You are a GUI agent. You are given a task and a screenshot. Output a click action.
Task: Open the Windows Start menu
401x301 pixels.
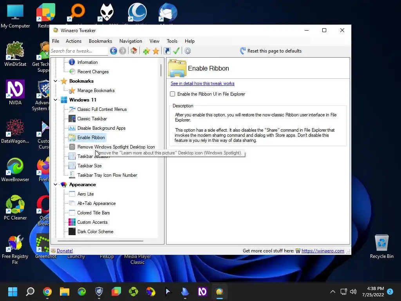[x=13, y=292]
